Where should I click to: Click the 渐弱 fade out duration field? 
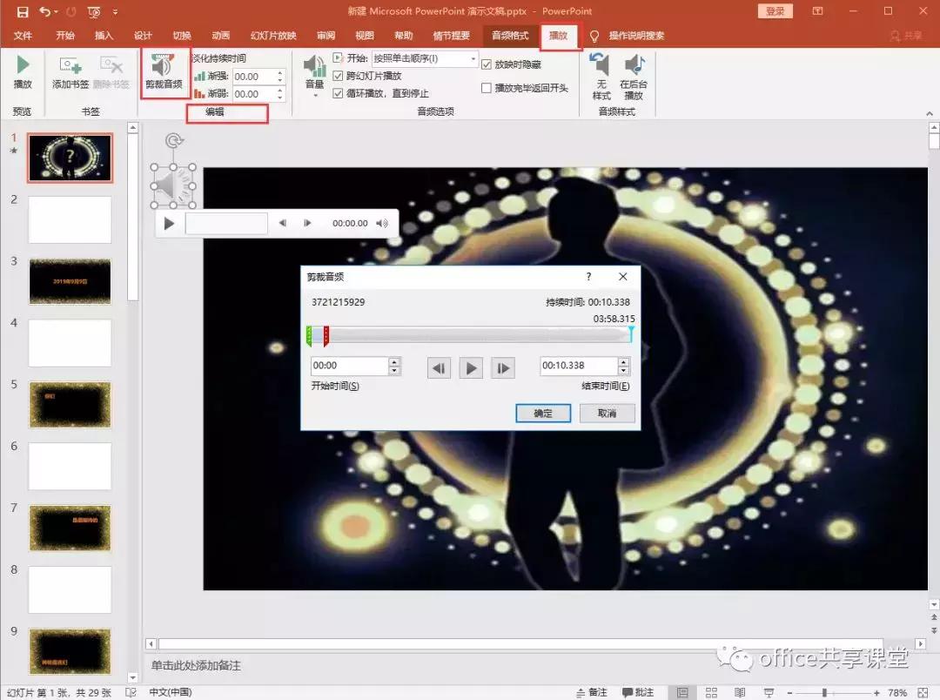pyautogui.click(x=253, y=94)
